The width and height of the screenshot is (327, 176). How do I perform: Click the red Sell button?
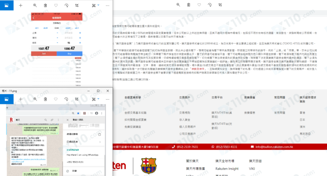(x=44, y=54)
